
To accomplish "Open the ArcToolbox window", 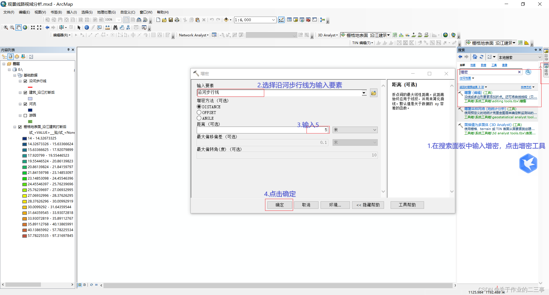I will pyautogui.click(x=308, y=20).
